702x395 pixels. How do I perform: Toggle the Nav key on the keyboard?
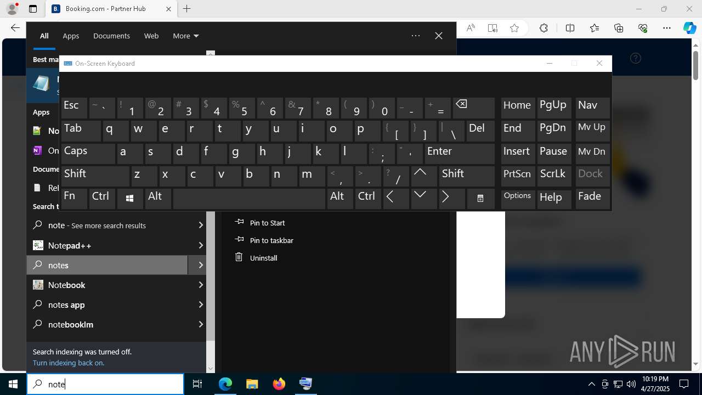tap(592, 108)
